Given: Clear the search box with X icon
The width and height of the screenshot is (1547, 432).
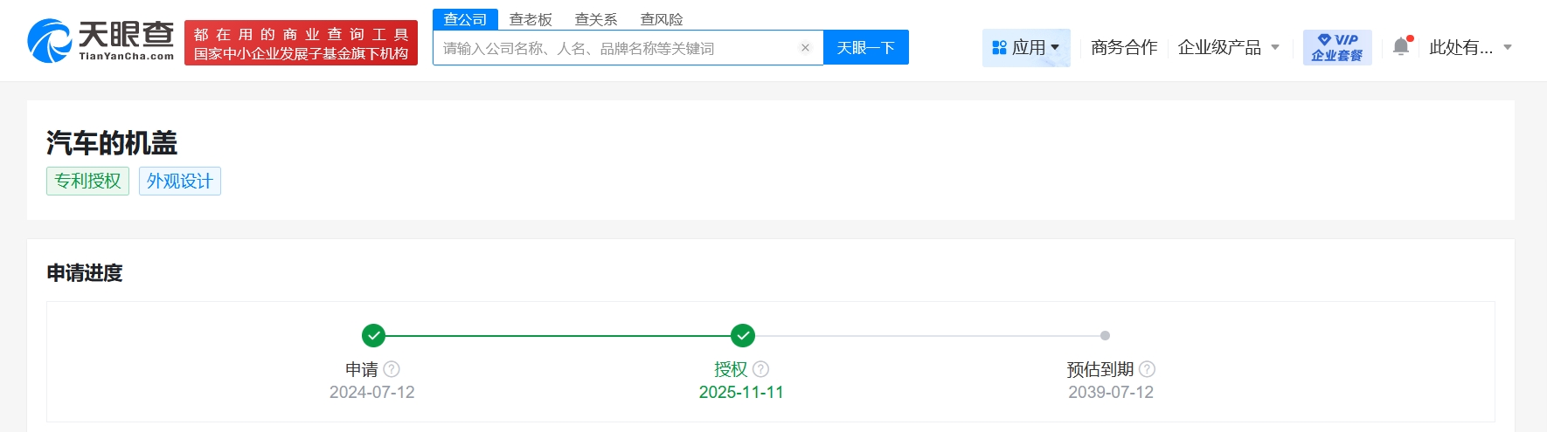Looking at the screenshot, I should [805, 48].
